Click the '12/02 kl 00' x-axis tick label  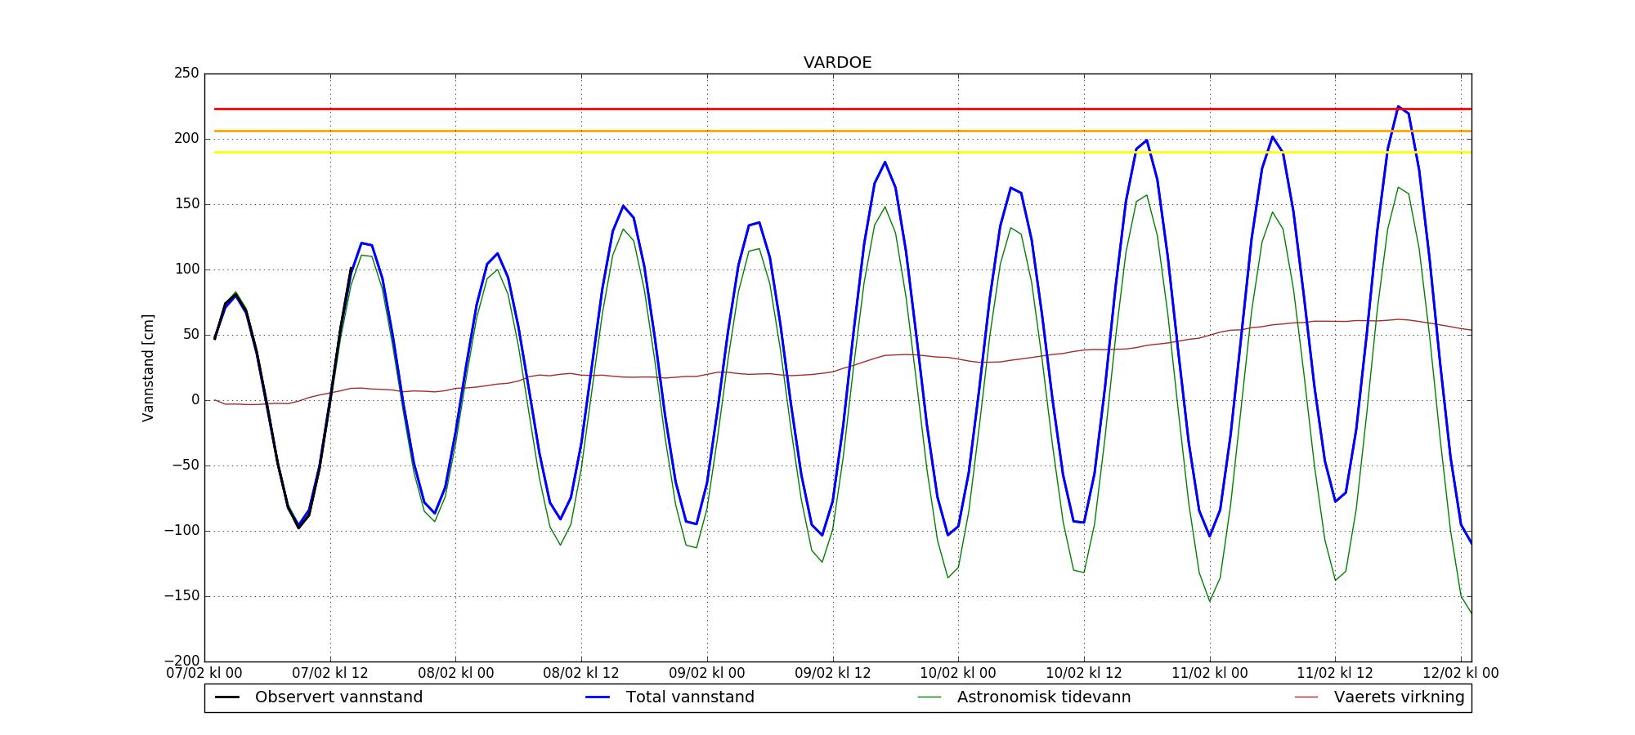(x=1460, y=674)
